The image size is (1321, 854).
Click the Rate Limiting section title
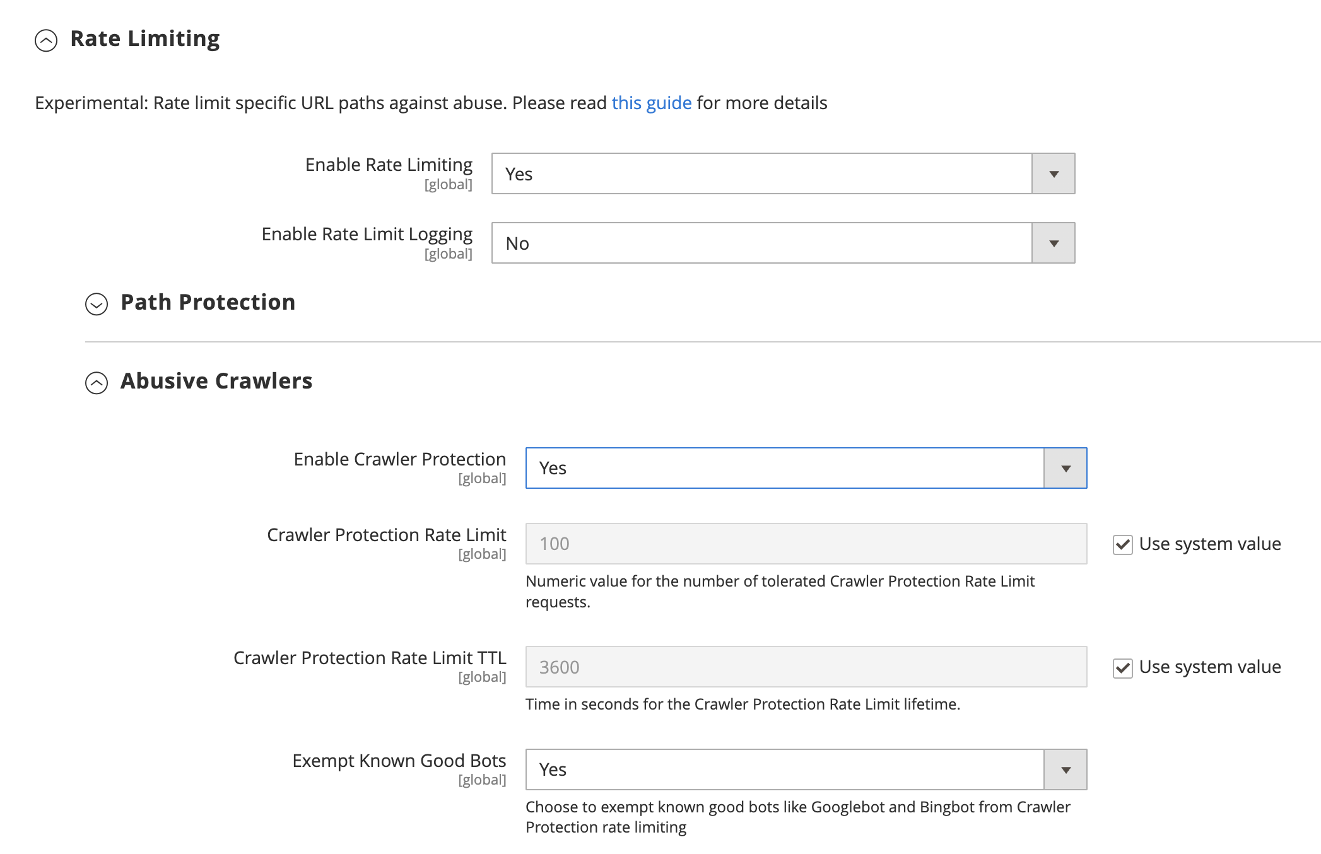pyautogui.click(x=145, y=39)
